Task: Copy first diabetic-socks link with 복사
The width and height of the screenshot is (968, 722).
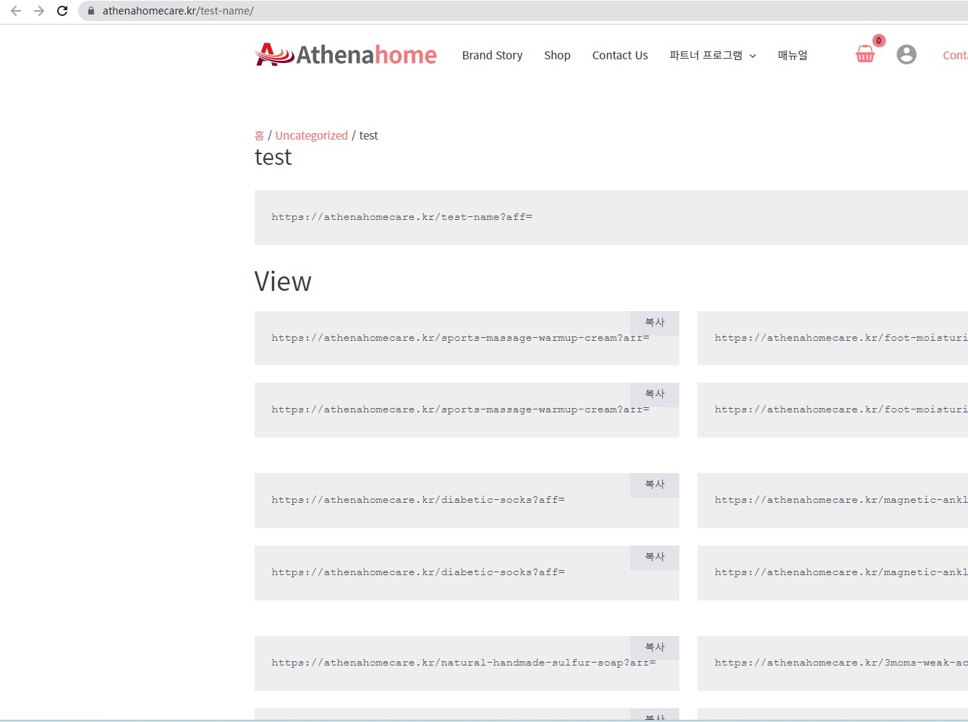Action: [x=655, y=485]
